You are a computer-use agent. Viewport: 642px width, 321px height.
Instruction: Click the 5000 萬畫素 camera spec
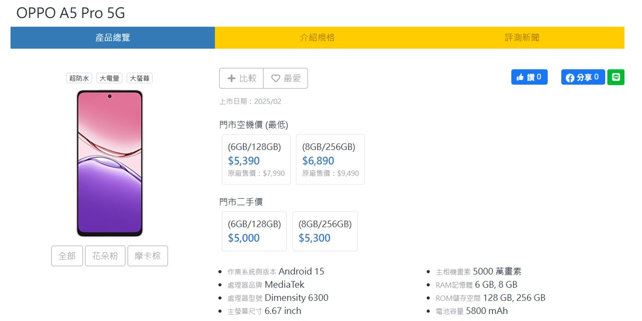tap(497, 271)
